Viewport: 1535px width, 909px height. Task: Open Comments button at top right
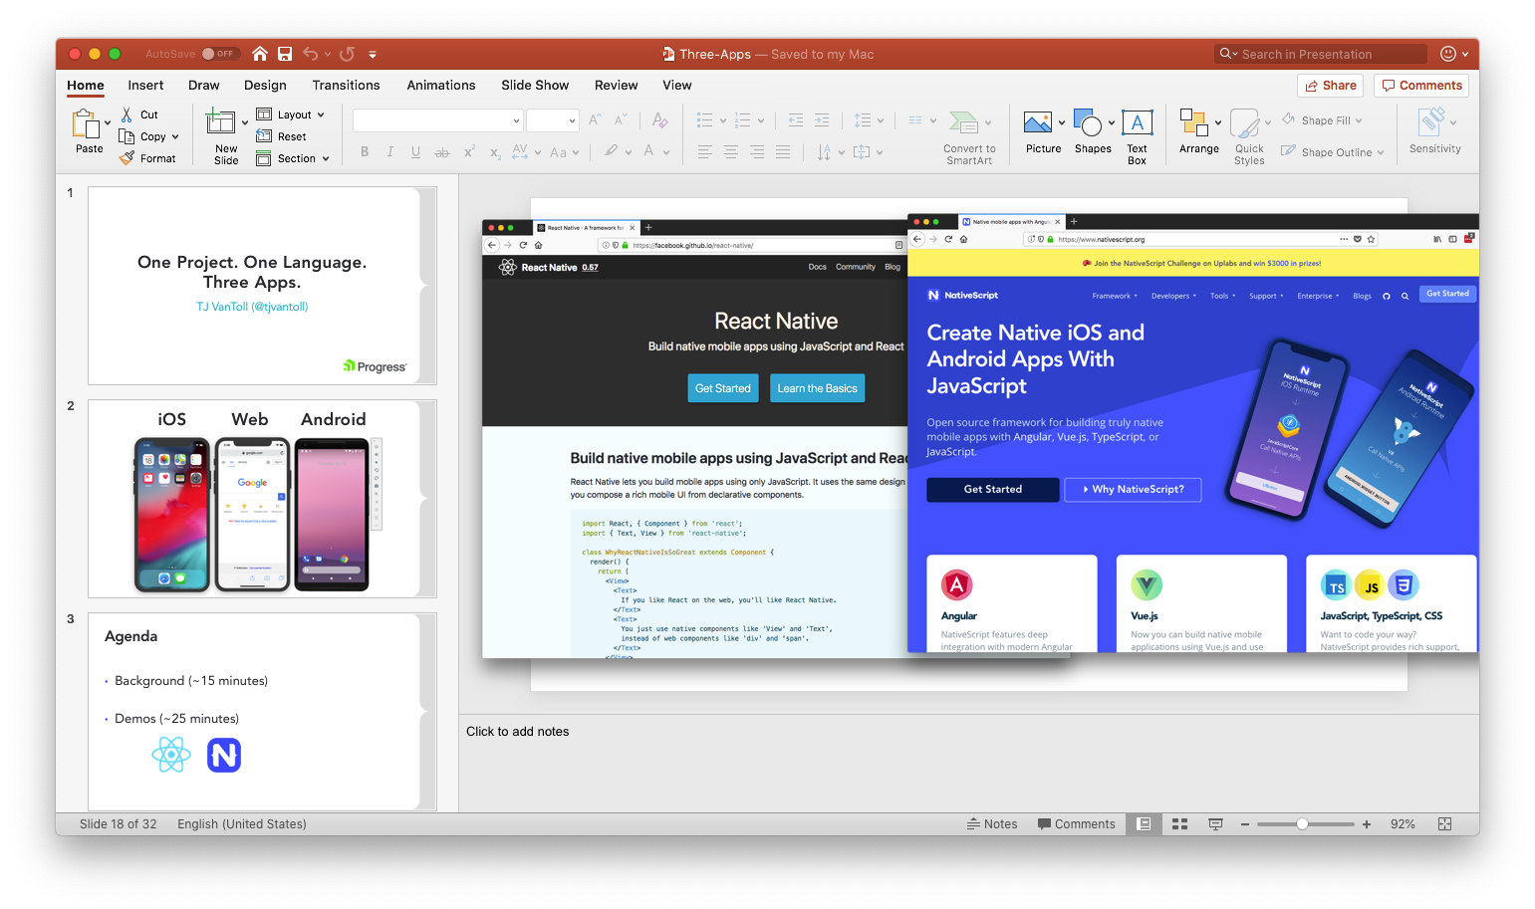coord(1421,86)
